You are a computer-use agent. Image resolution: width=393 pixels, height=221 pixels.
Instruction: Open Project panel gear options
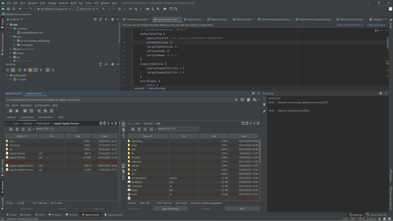(x=113, y=19)
